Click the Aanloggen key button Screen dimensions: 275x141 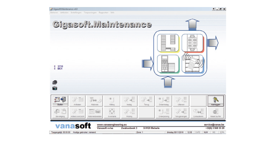tap(215, 101)
